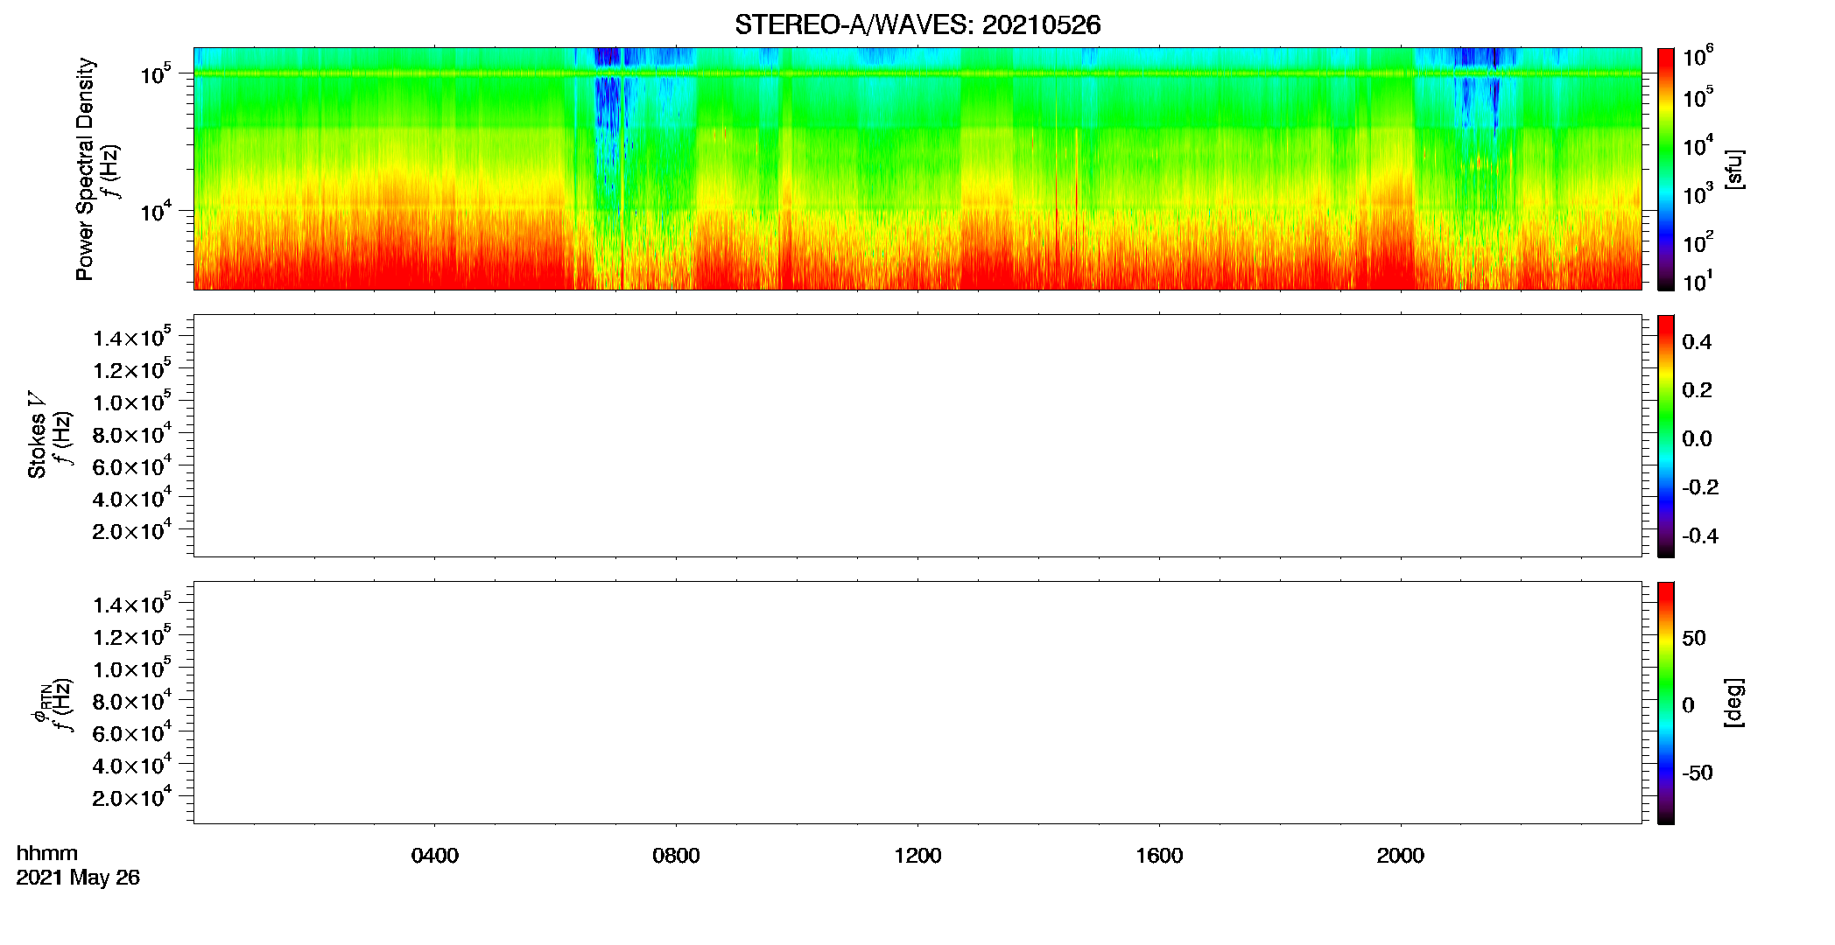The width and height of the screenshot is (1835, 945).
Task: Click the 1.4×10^5 tick on Stokes V axis
Action: coord(131,337)
